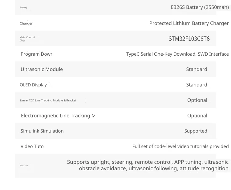The width and height of the screenshot is (231, 190).
Task: Click the OLED Display label
Action: [33, 85]
